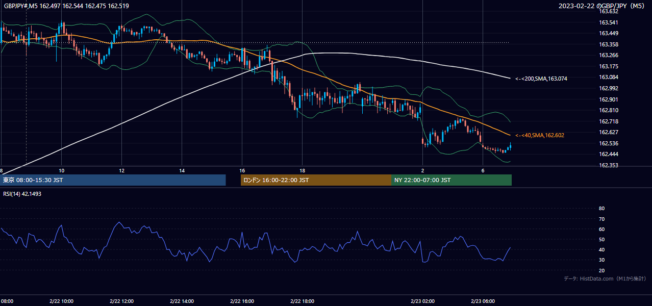Click price axis label 163.175
This screenshot has height=306, width=652.
click(608, 66)
